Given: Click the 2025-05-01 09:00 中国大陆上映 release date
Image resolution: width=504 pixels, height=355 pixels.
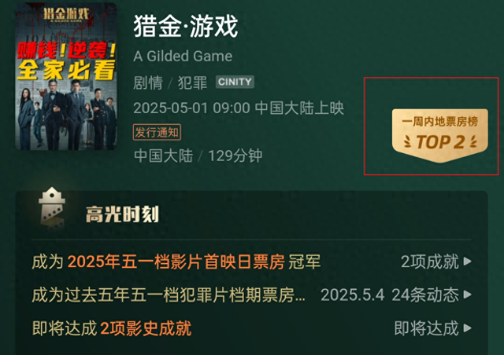Looking at the screenshot, I should tap(239, 108).
